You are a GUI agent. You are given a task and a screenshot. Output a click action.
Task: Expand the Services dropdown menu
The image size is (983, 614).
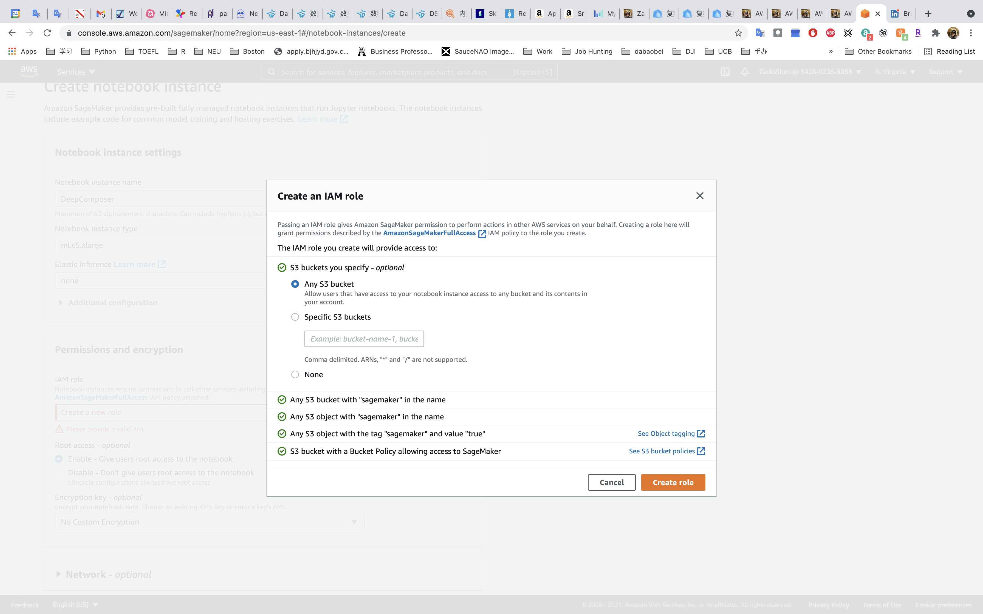[x=76, y=72]
